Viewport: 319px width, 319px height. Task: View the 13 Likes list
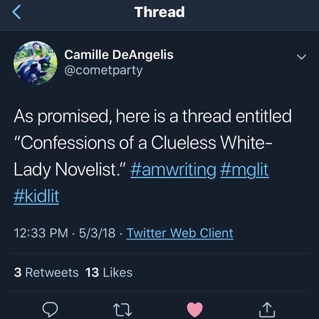click(109, 272)
